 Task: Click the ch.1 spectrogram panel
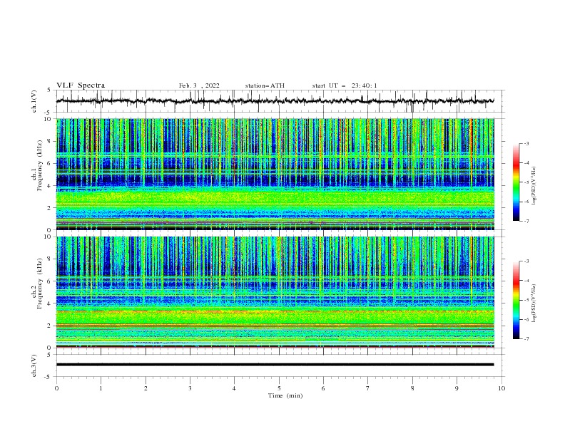coord(275,174)
